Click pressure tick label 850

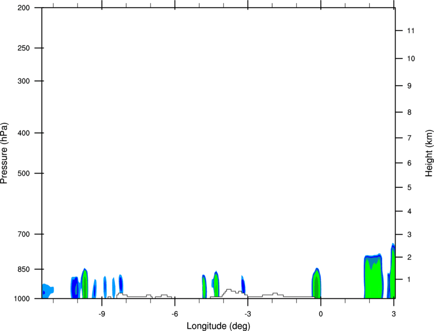point(23,269)
